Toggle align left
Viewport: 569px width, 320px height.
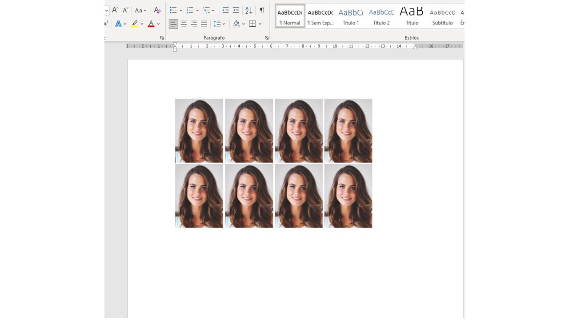173,24
